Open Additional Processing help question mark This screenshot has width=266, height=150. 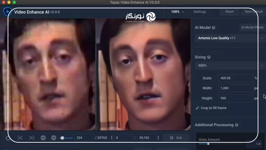(x=237, y=125)
